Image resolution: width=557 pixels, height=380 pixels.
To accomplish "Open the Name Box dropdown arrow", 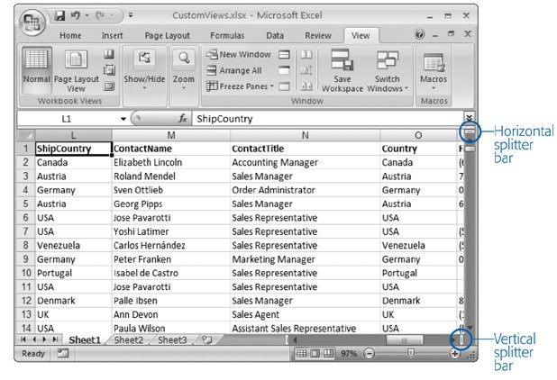I will click(x=123, y=119).
